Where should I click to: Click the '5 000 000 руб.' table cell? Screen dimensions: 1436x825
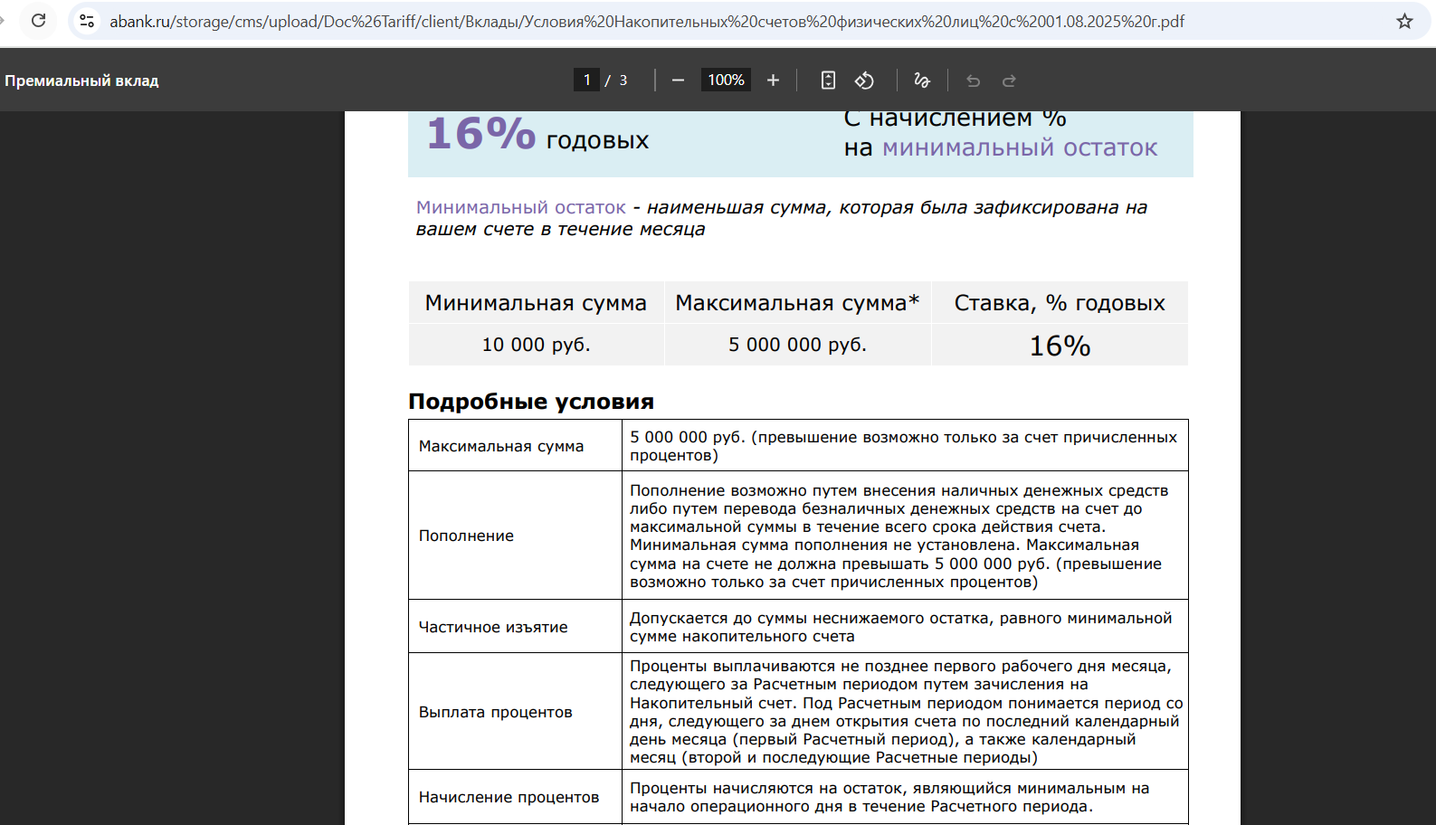(797, 345)
